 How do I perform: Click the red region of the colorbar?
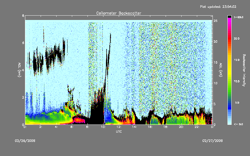[229, 39]
